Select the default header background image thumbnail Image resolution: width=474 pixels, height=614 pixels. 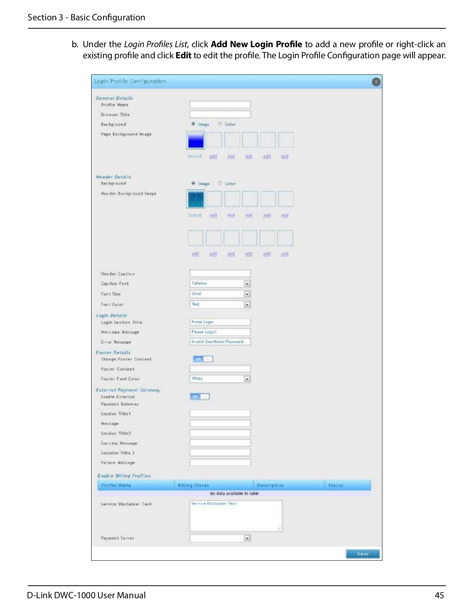point(195,199)
